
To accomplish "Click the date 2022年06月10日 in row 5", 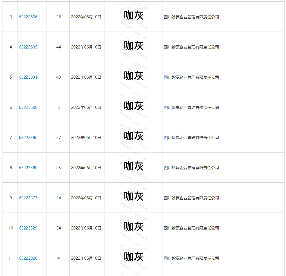I will tap(86, 77).
